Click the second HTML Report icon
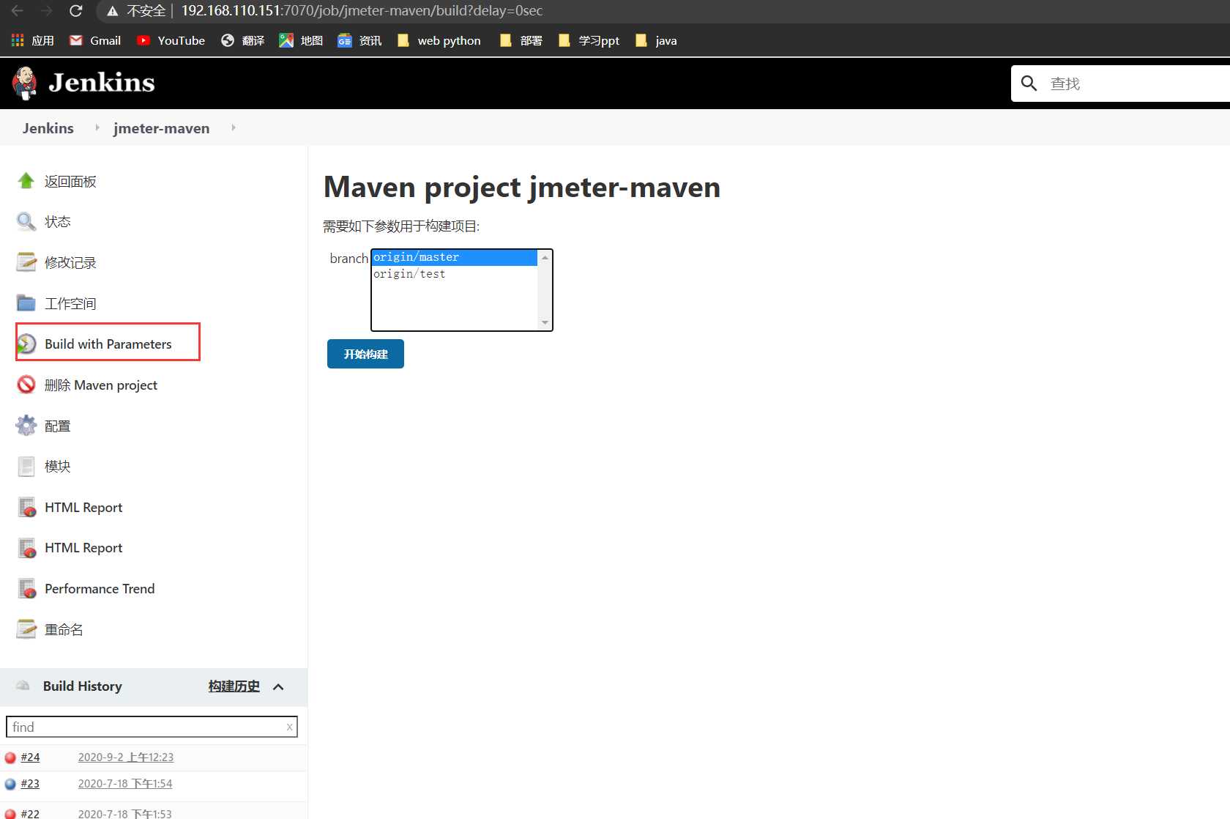 [x=27, y=547]
